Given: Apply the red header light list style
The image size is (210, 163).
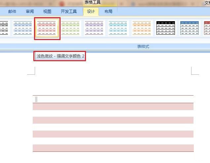Looking at the screenshot, I should [x=207, y=28].
